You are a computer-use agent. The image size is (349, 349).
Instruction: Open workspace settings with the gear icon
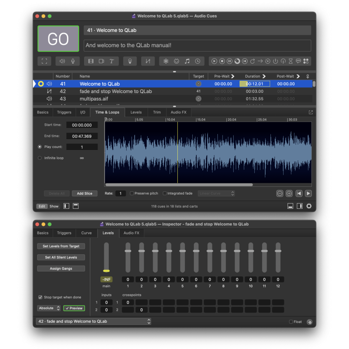coord(309,206)
